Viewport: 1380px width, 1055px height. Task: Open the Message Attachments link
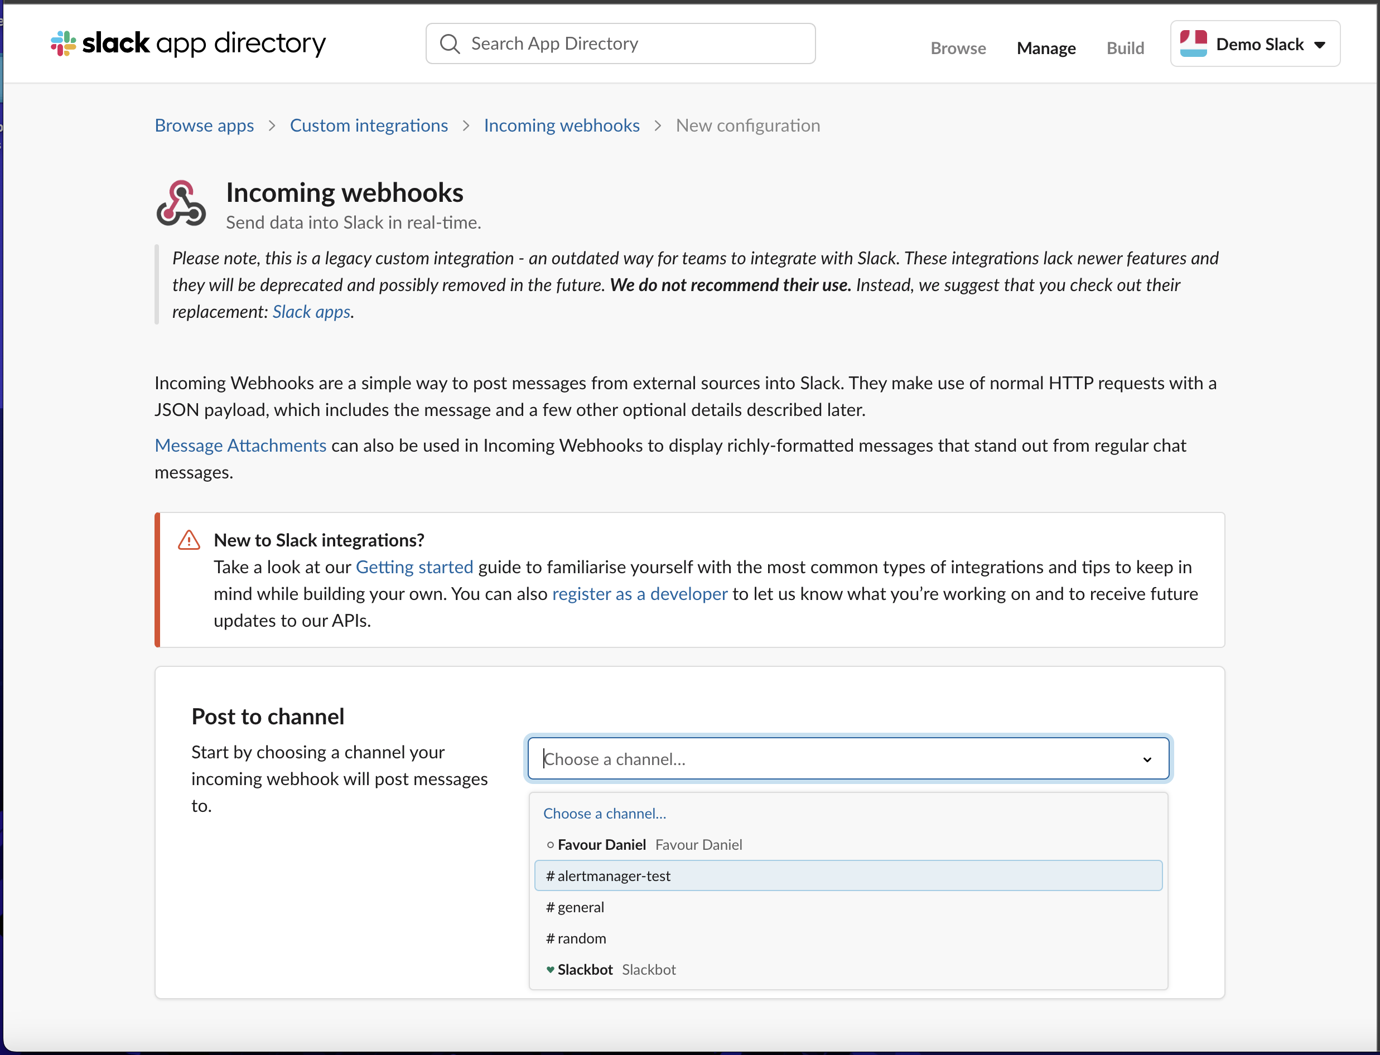(x=240, y=445)
